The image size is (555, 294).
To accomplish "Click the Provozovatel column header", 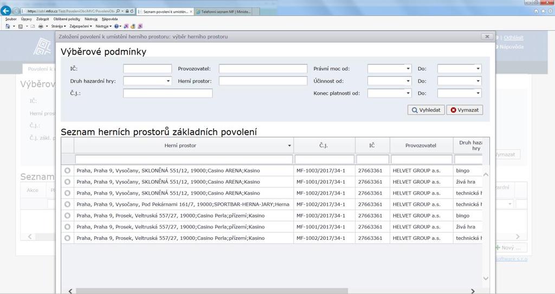I will (421, 146).
